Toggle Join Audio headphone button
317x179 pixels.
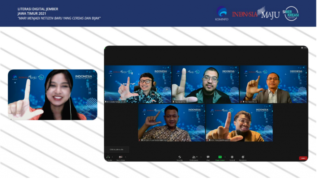pyautogui.click(x=108, y=157)
